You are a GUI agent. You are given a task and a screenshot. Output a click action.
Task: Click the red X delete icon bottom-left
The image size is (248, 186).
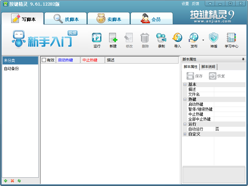12,181
